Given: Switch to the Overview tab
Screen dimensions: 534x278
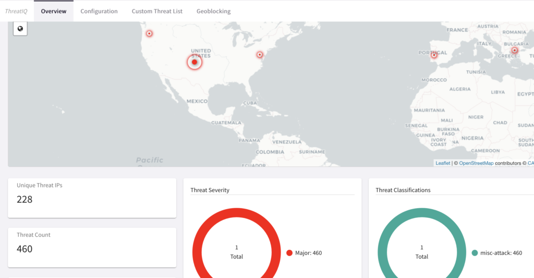Looking at the screenshot, I should click(54, 11).
